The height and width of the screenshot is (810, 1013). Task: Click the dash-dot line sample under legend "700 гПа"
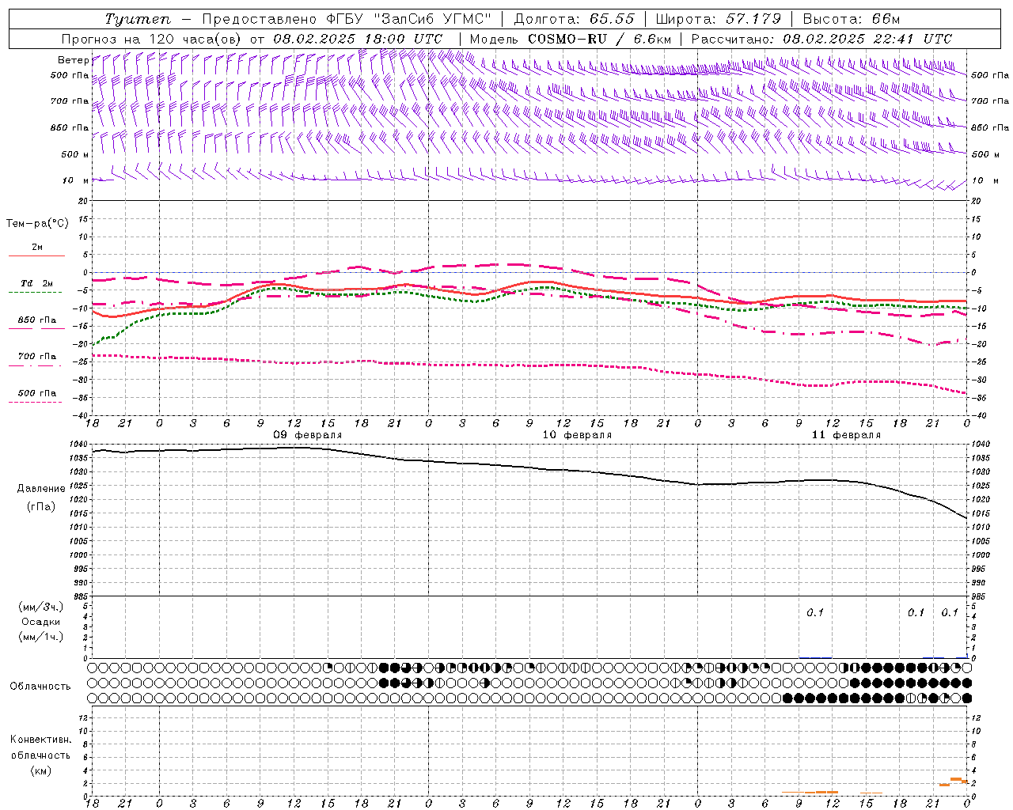[x=35, y=365]
